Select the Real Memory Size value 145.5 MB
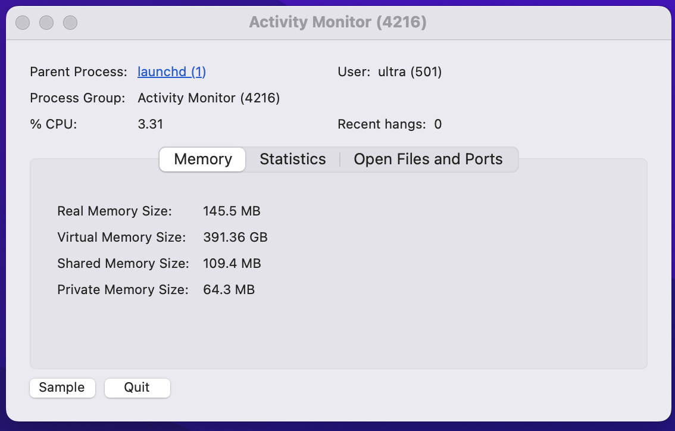Screen dimensions: 675x431 (232, 211)
